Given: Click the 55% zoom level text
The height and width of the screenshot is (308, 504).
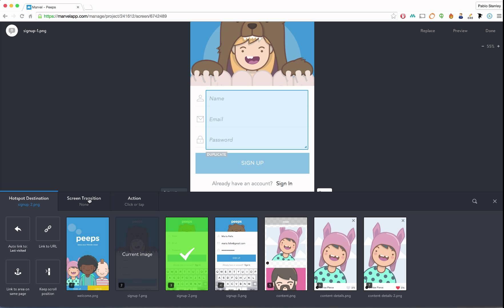Looking at the screenshot, I should click(491, 46).
